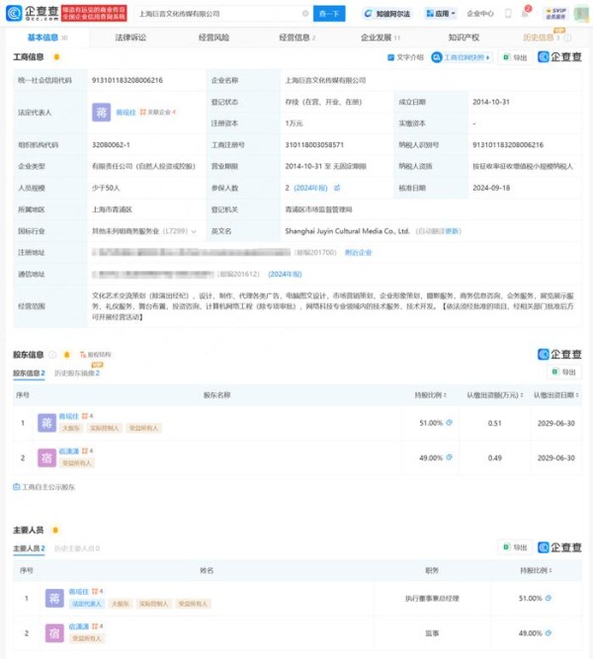Open shareholder 1 name link

coord(68,416)
